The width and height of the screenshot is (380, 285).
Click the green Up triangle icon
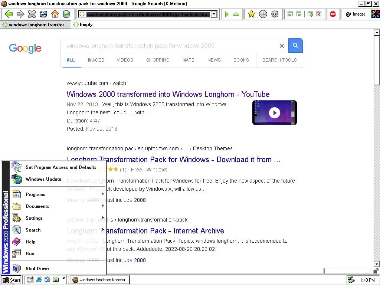click(236, 14)
